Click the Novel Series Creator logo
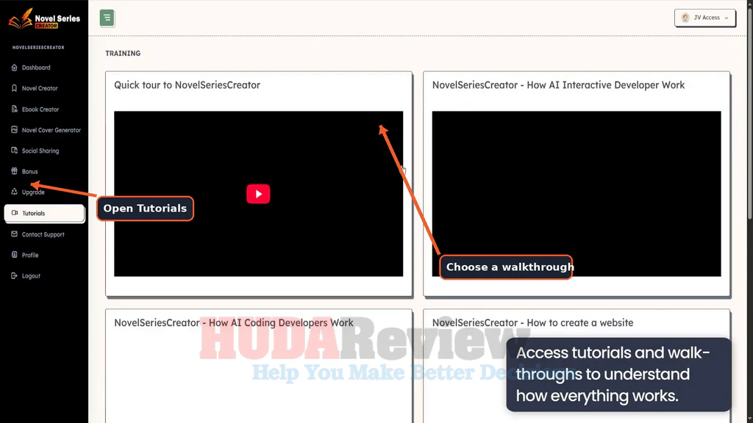 pyautogui.click(x=44, y=18)
